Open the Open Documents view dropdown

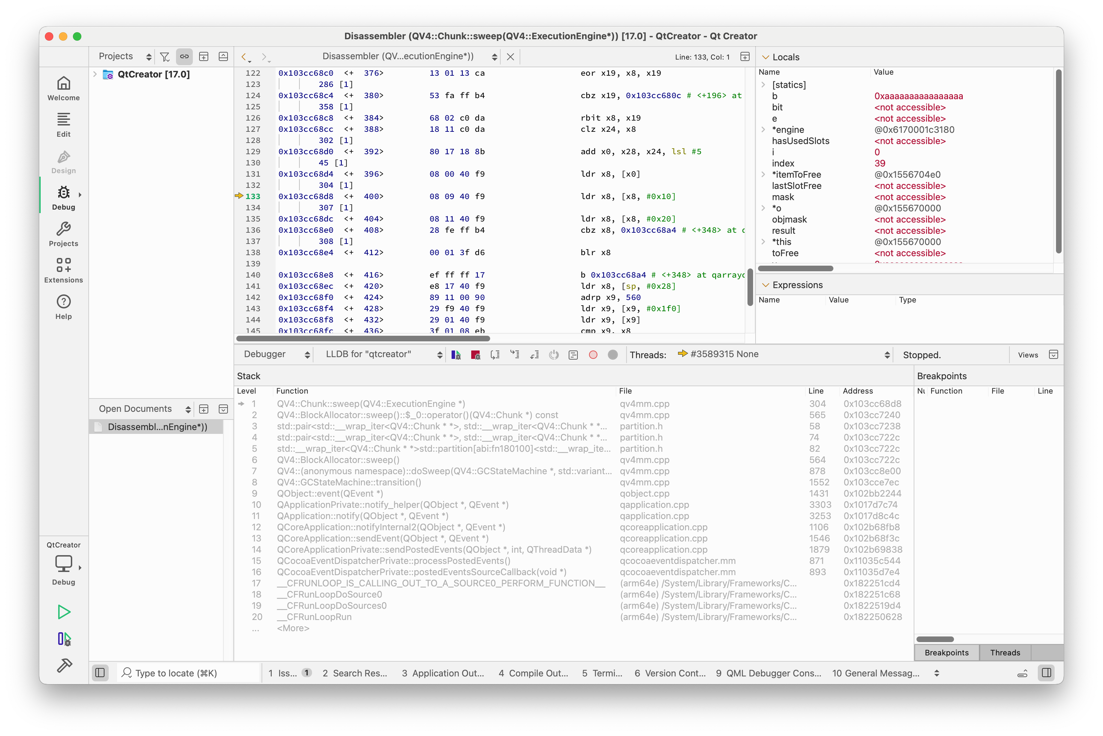144,409
